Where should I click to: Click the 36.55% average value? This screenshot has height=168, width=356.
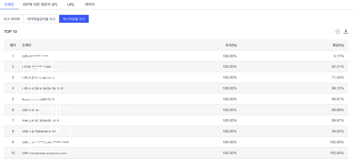pos(338,131)
